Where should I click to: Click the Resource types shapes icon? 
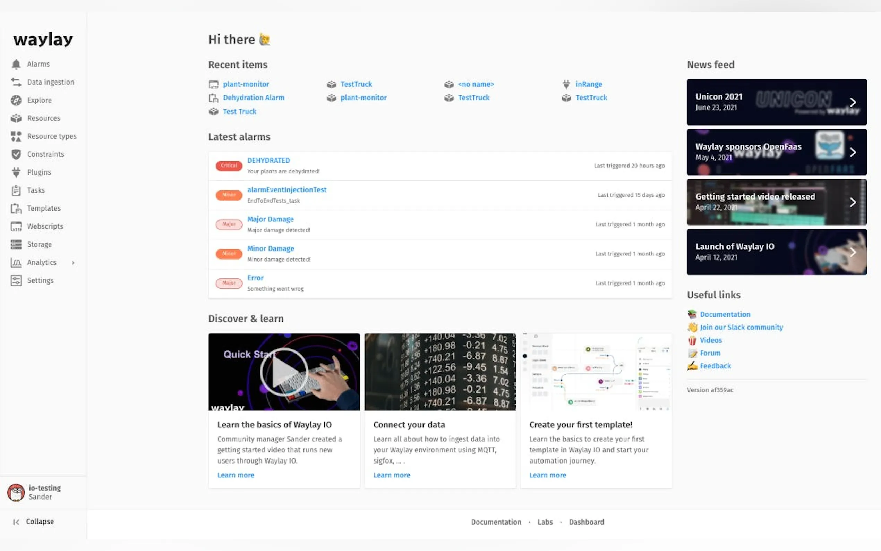[x=16, y=136]
